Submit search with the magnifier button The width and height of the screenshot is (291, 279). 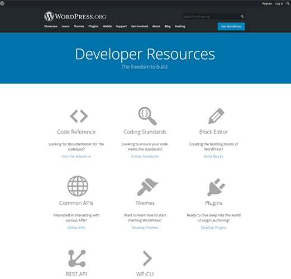[x=242, y=17]
